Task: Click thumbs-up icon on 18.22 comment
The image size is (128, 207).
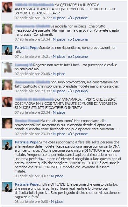Action: tap(70, 18)
